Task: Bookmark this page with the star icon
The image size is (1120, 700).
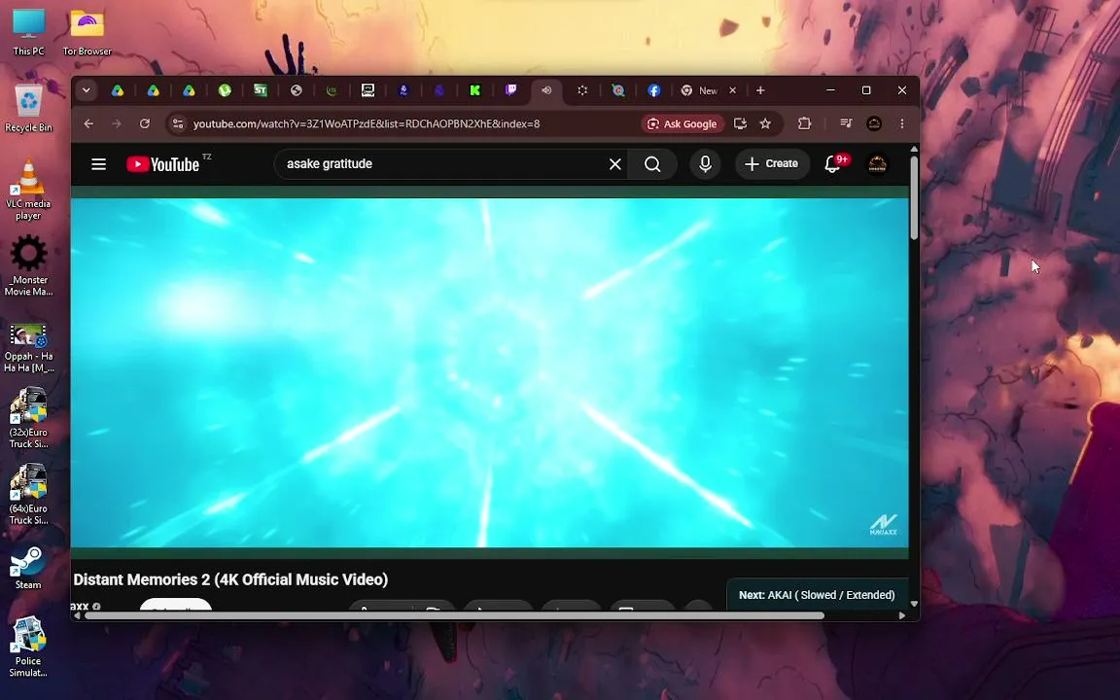Action: coord(765,123)
